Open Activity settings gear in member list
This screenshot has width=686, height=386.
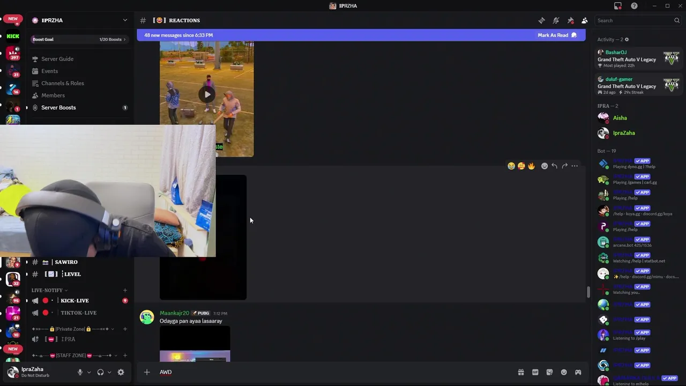click(x=627, y=40)
